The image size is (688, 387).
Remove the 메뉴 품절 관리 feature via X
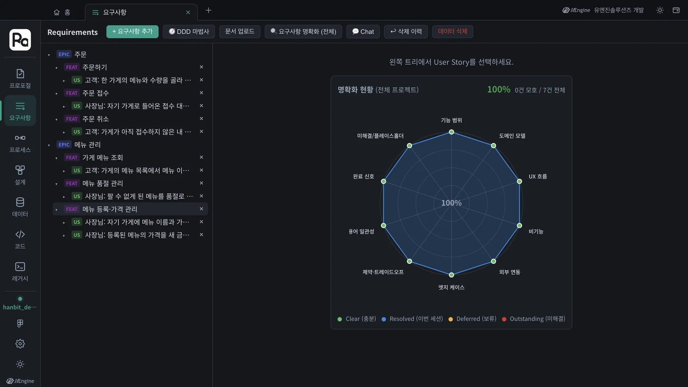(x=201, y=183)
